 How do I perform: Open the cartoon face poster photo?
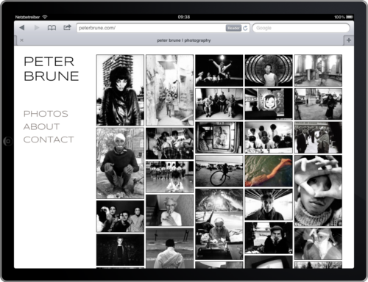click(269, 104)
